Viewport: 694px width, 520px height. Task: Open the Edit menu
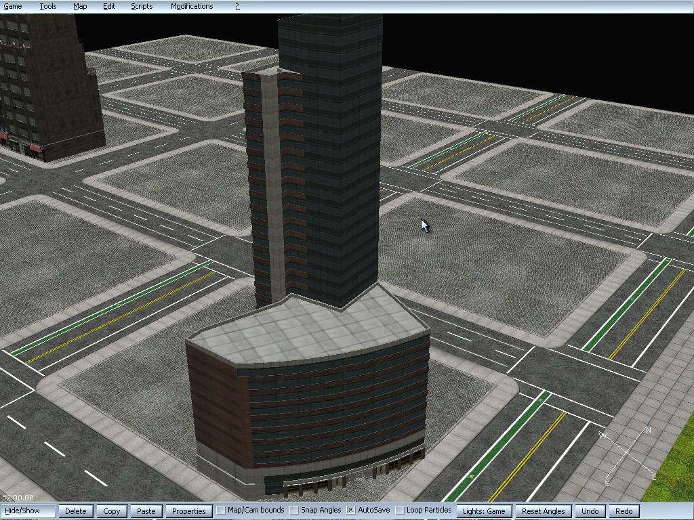click(109, 6)
